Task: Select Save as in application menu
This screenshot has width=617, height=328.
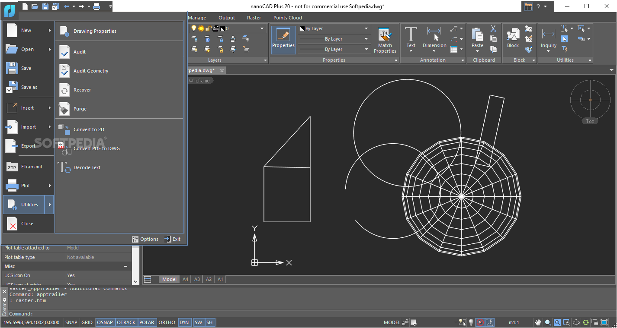Action: pos(29,87)
